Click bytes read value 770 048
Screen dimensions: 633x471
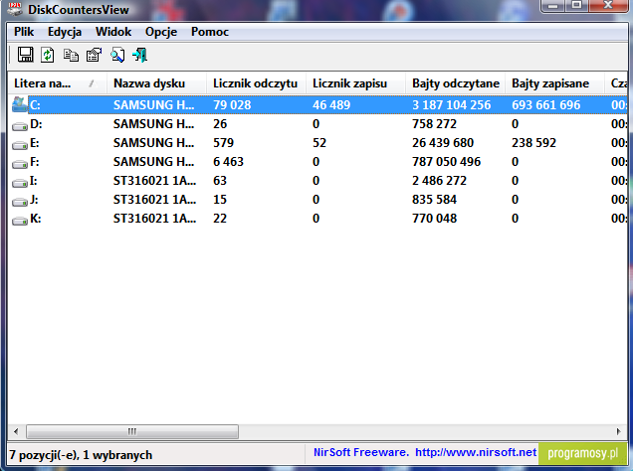(x=434, y=219)
